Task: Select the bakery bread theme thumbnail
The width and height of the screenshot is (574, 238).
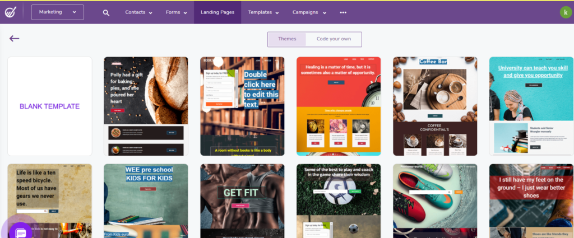Action: coord(146,106)
